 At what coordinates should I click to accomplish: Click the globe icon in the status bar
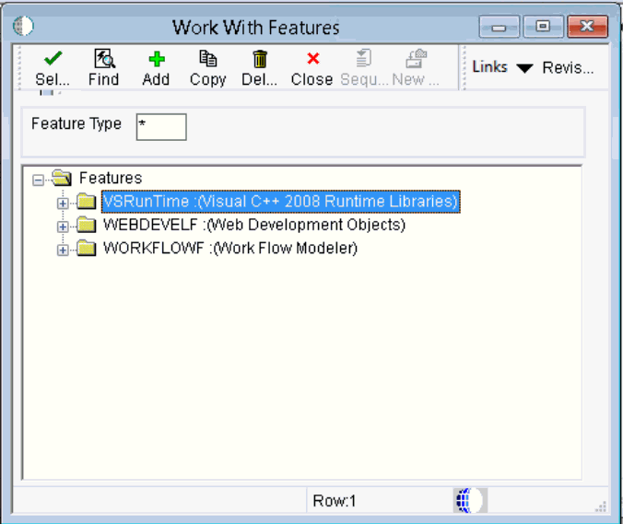pyautogui.click(x=470, y=500)
